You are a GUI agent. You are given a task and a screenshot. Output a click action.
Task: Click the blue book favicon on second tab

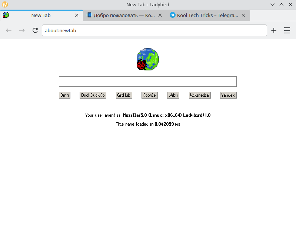(89, 15)
